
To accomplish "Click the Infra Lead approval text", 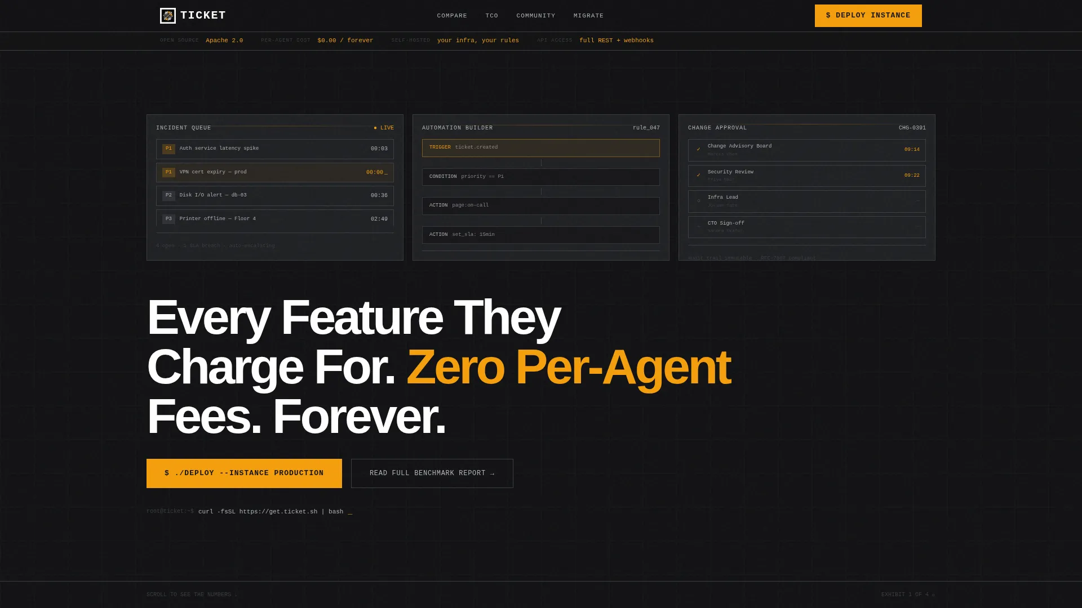I will point(722,198).
